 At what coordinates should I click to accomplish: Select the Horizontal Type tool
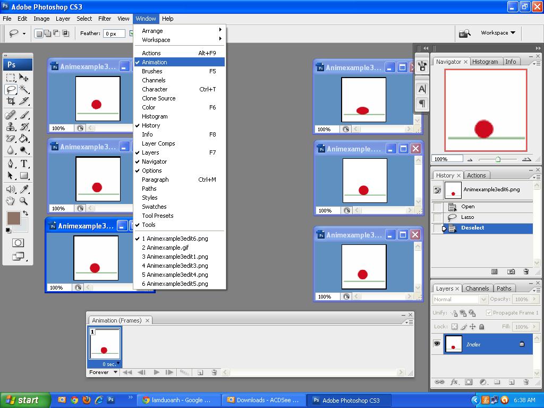point(24,164)
